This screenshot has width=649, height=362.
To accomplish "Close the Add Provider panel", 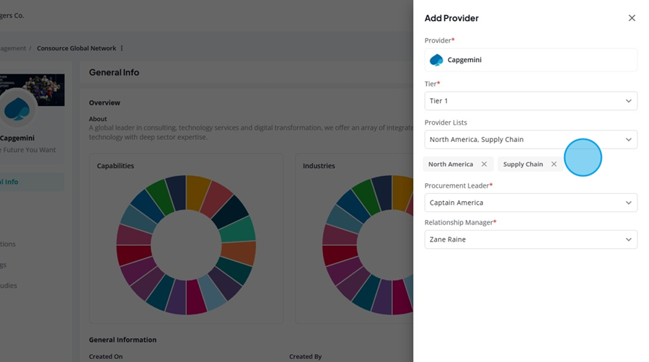I will click(632, 18).
